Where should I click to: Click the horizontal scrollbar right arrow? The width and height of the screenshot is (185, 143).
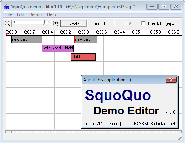(179, 132)
